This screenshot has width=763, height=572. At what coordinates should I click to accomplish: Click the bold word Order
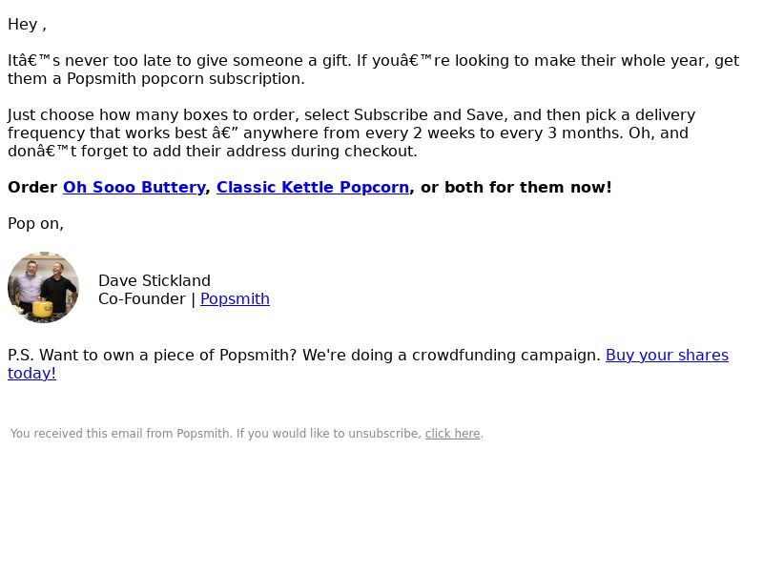click(32, 187)
